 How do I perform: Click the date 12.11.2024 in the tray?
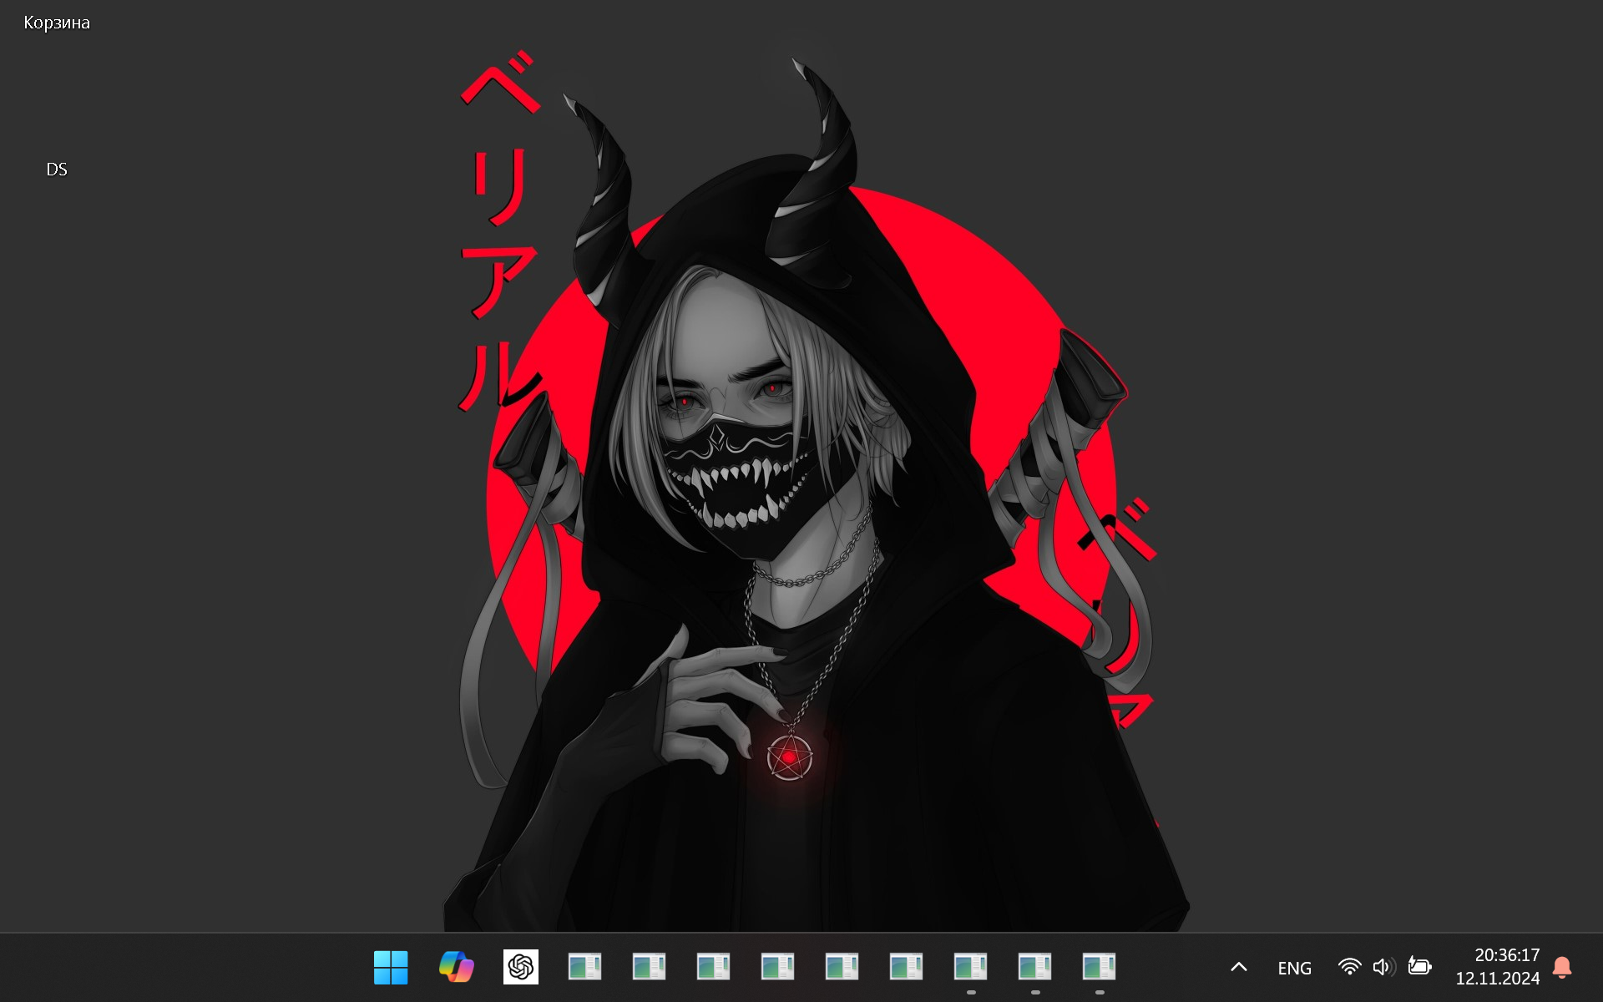coord(1498,979)
